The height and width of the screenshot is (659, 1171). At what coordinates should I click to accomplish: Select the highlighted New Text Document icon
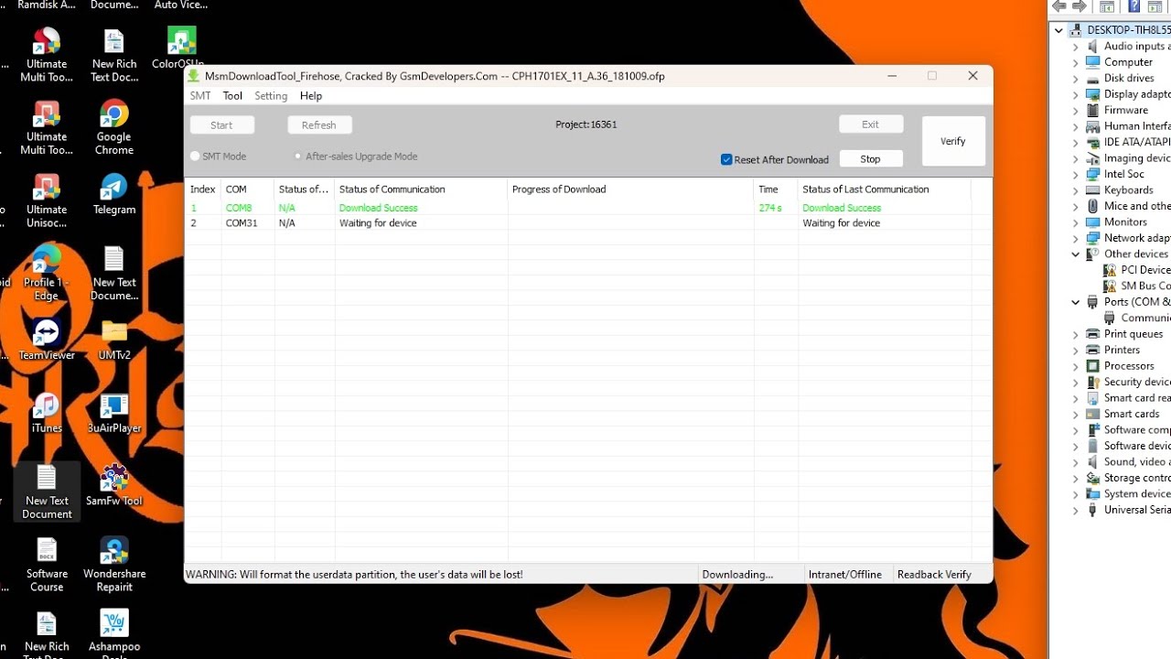47,492
